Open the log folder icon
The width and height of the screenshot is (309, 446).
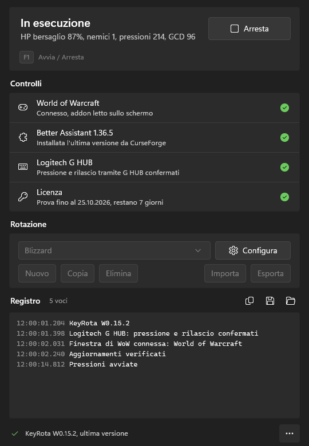[291, 301]
